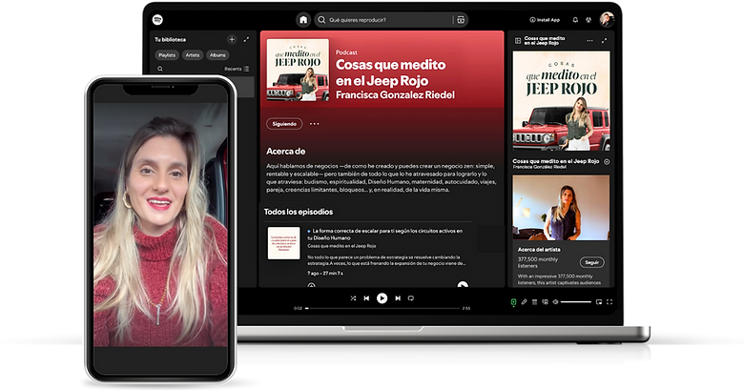Click the video on the phone screen
Viewport: 744px width, 390px height.
click(x=160, y=224)
